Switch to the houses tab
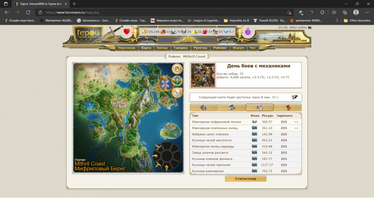 point(288,108)
